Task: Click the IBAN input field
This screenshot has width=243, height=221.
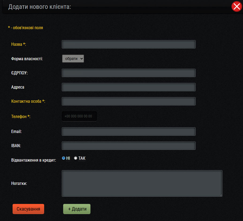Action: pyautogui.click(x=128, y=146)
